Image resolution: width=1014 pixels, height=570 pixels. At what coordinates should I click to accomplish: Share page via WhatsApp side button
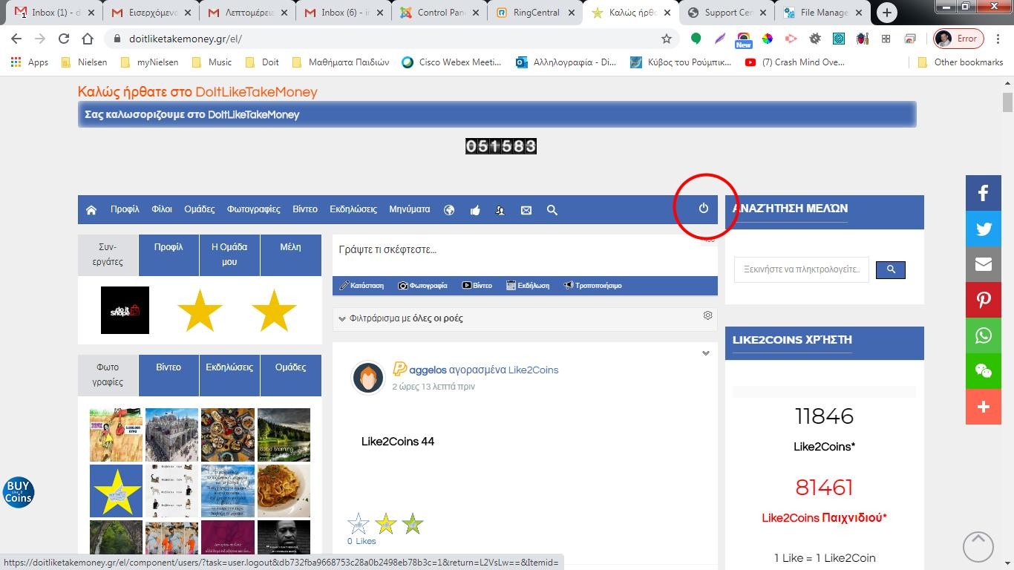pyautogui.click(x=983, y=335)
